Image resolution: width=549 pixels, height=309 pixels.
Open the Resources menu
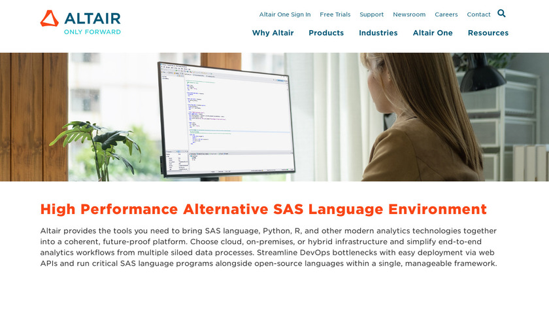[x=488, y=33]
